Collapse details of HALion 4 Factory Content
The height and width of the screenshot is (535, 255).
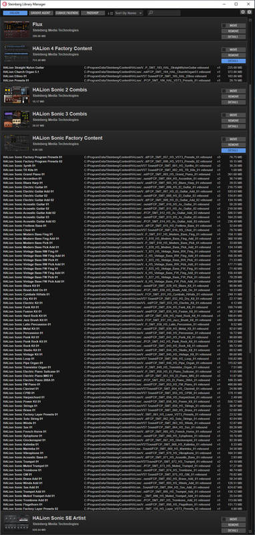point(234,61)
